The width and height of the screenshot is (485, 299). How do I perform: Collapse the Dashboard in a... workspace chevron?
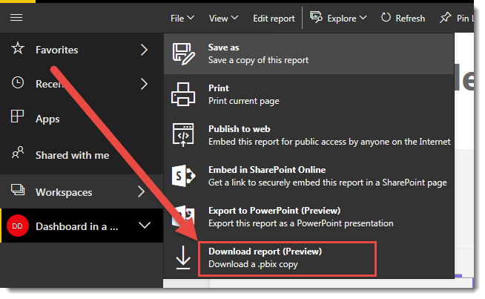(145, 226)
